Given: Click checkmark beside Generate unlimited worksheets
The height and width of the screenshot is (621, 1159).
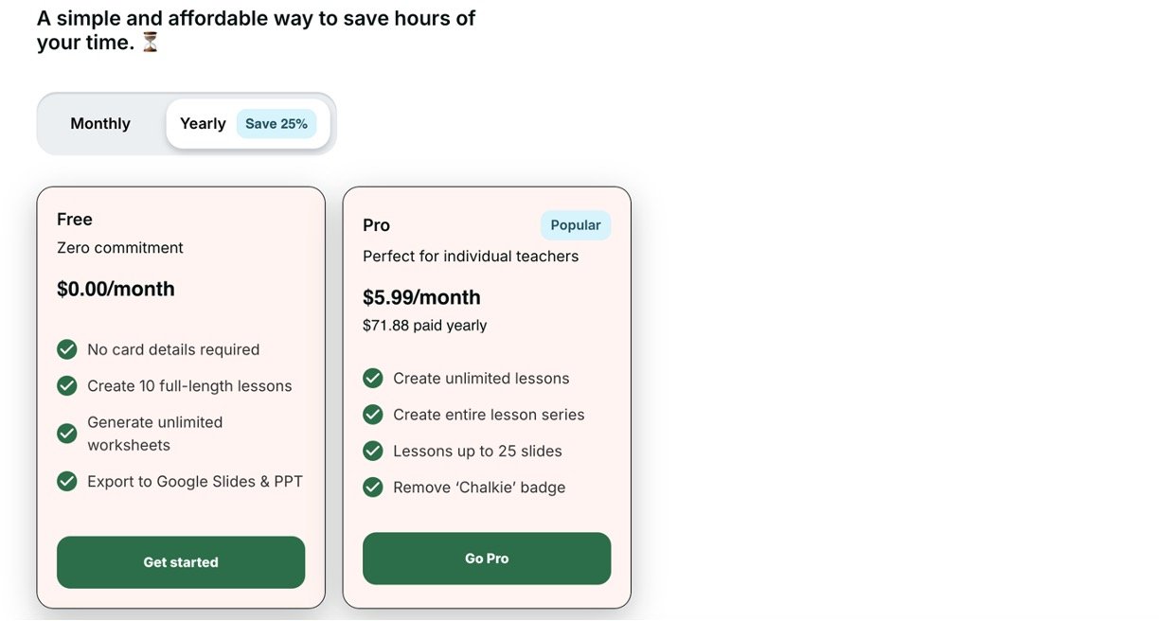Looking at the screenshot, I should [67, 434].
